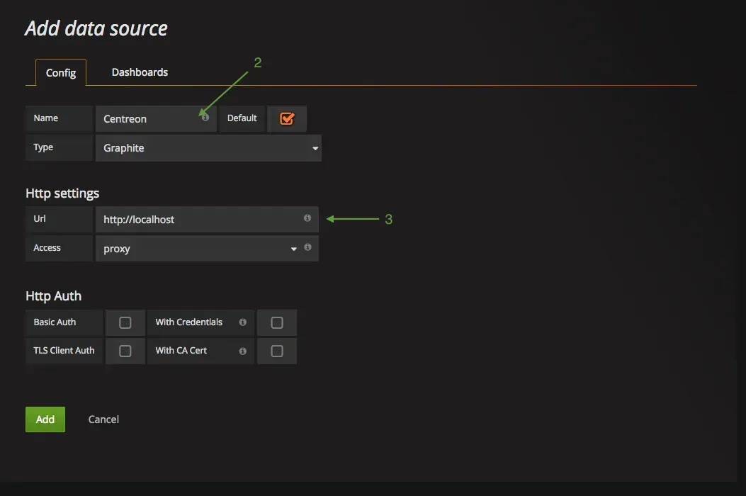Enable TLS Client Auth checkbox
746x496 pixels.
pos(125,351)
